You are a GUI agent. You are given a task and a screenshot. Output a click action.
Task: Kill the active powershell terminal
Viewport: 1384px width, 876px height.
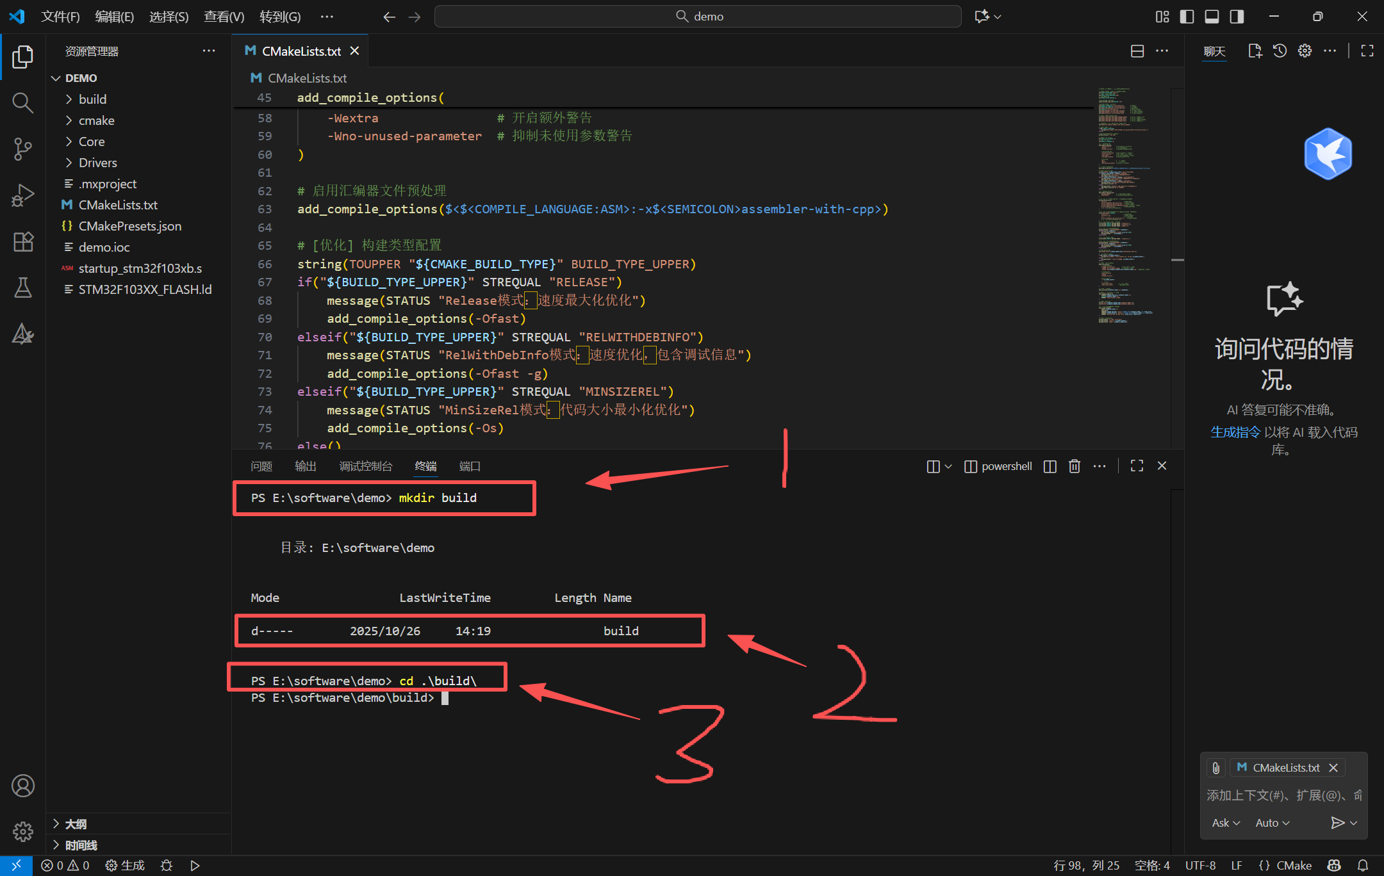pos(1075,466)
